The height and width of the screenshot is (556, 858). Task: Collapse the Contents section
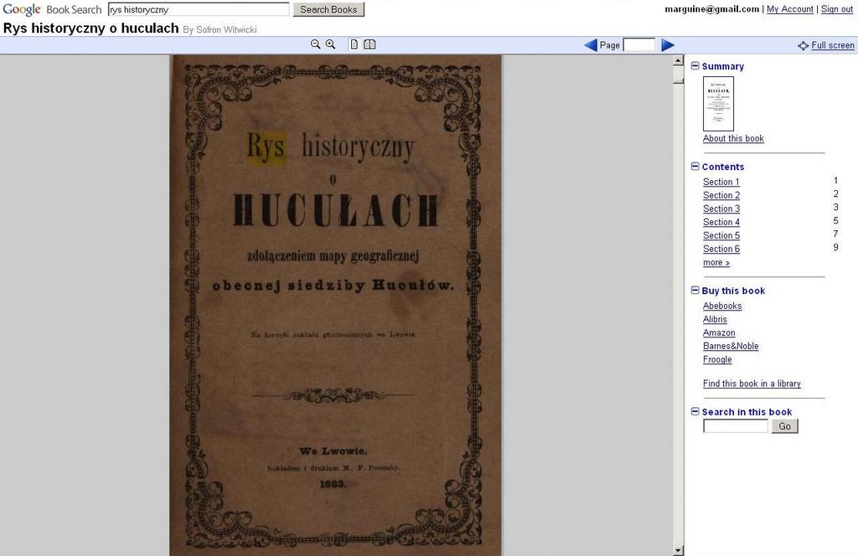[695, 166]
